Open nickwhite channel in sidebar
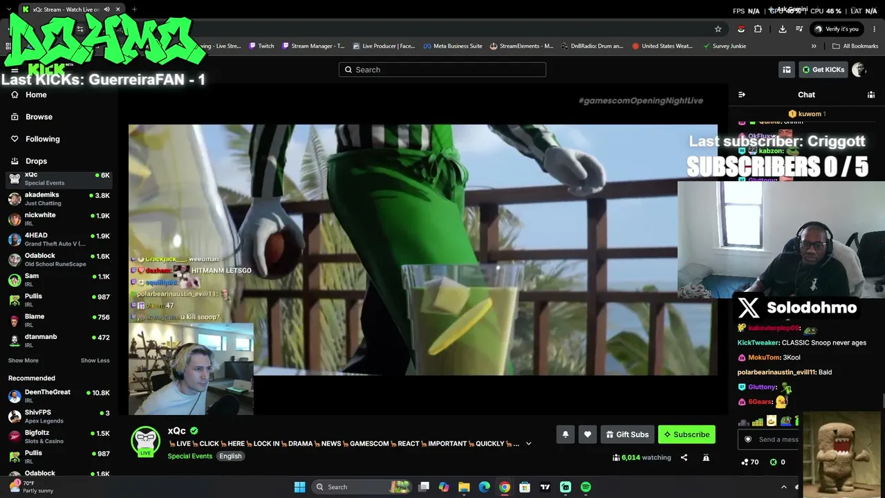The image size is (885, 498). tap(59, 219)
